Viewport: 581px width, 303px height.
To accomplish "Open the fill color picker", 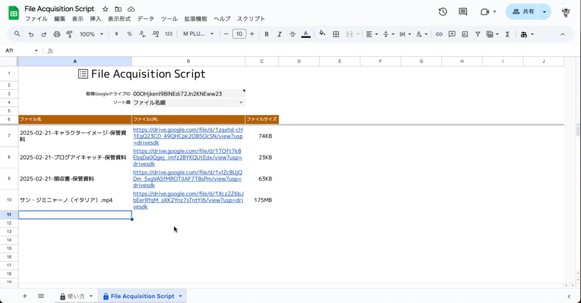I will pyautogui.click(x=322, y=34).
